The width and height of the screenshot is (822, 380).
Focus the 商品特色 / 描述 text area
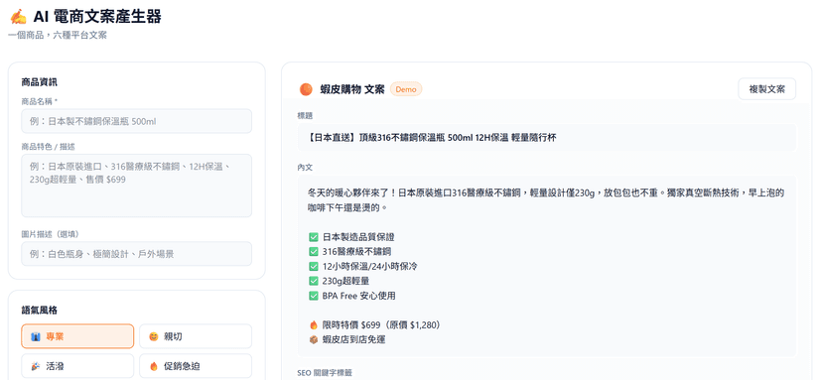[x=136, y=186]
